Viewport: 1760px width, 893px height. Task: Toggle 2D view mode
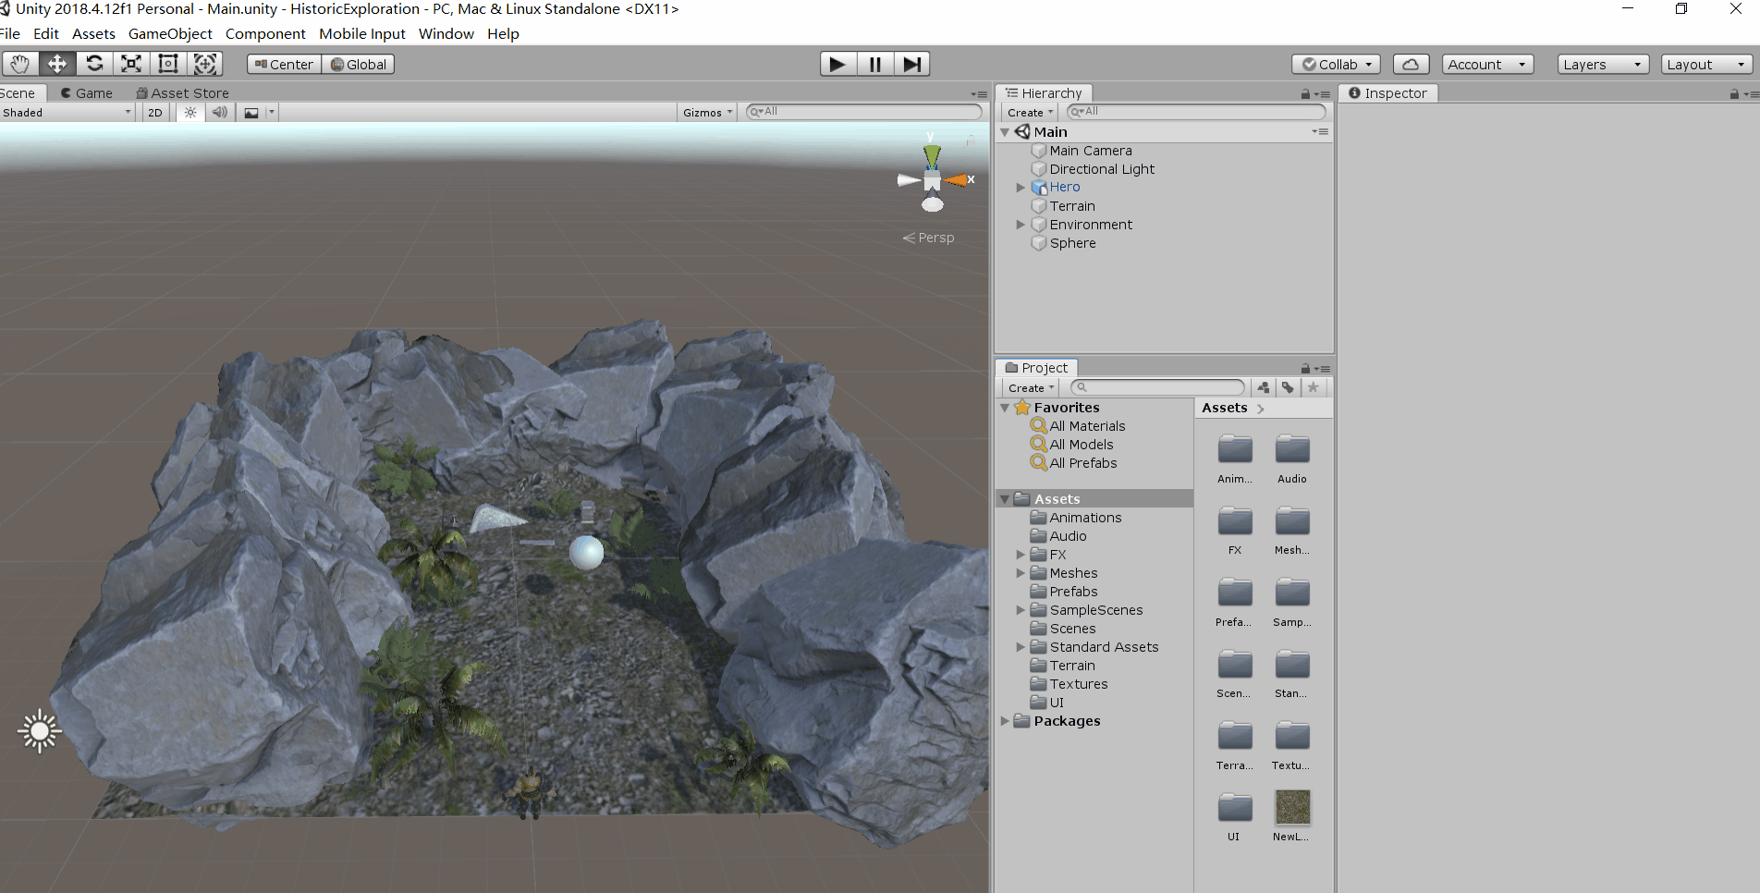point(153,112)
